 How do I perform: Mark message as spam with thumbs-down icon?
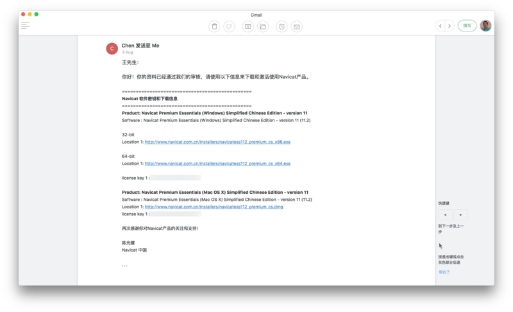(x=229, y=26)
